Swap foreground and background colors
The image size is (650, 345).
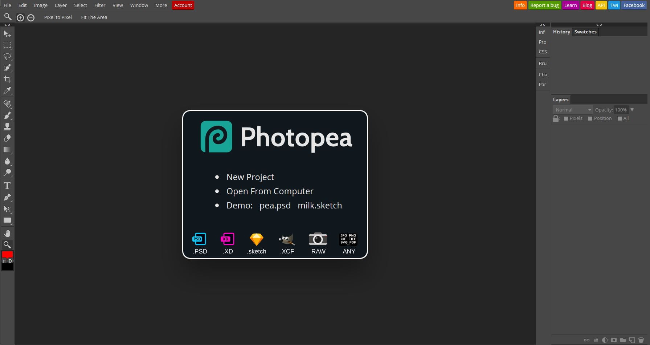(4, 261)
